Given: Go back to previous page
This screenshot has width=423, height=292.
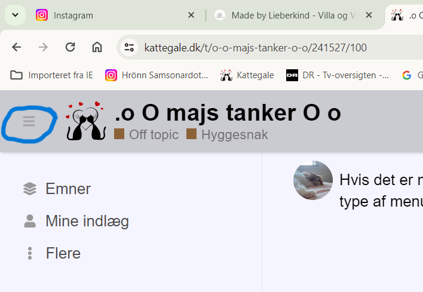Looking at the screenshot, I should pos(17,47).
